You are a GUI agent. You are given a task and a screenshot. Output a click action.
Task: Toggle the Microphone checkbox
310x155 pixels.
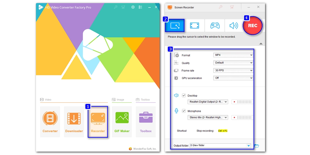point(184,111)
